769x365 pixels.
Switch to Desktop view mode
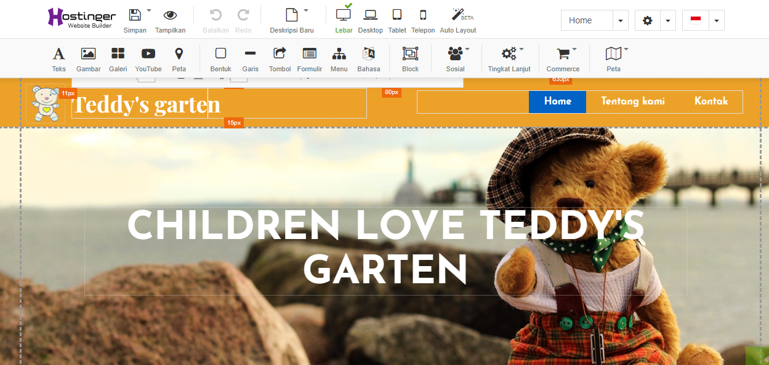click(370, 20)
